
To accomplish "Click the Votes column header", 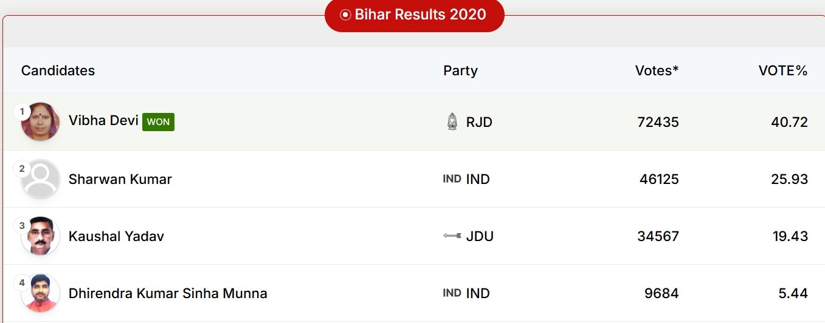I will coord(657,70).
